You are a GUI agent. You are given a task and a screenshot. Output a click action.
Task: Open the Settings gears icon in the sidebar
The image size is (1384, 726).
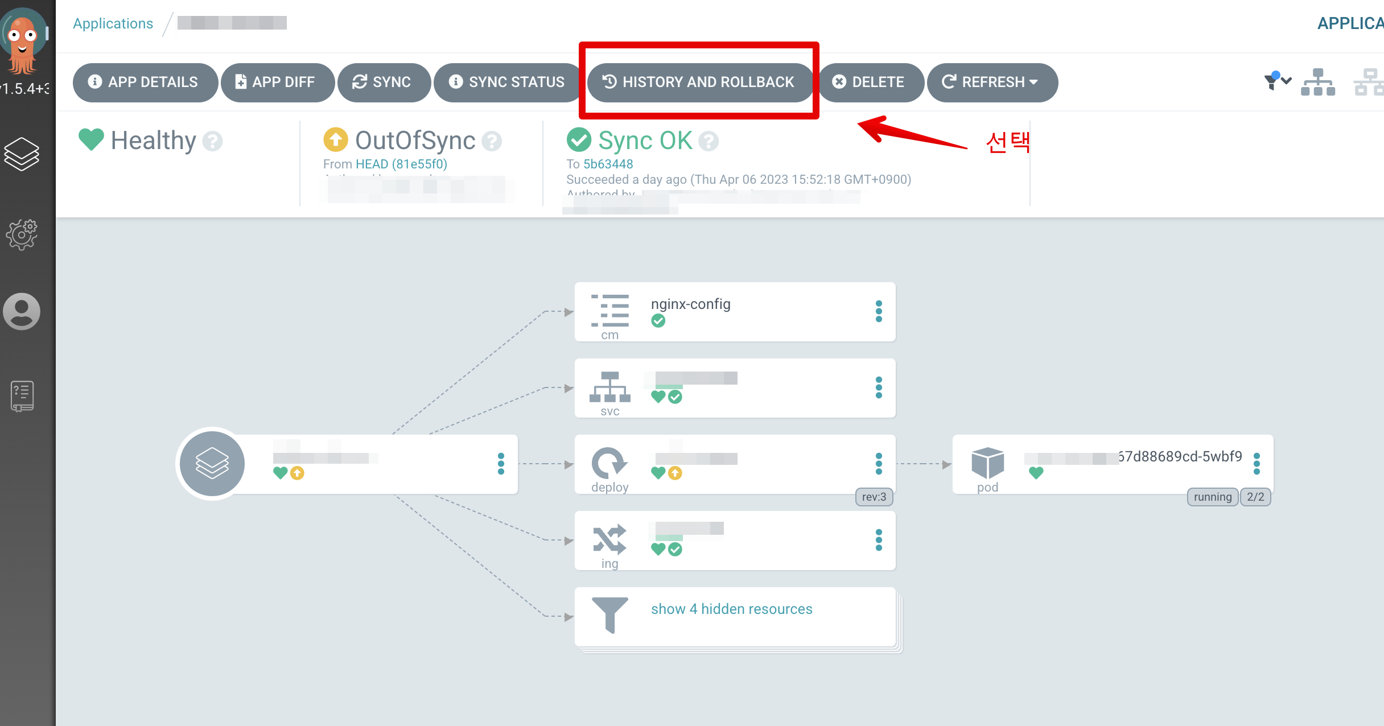tap(22, 234)
